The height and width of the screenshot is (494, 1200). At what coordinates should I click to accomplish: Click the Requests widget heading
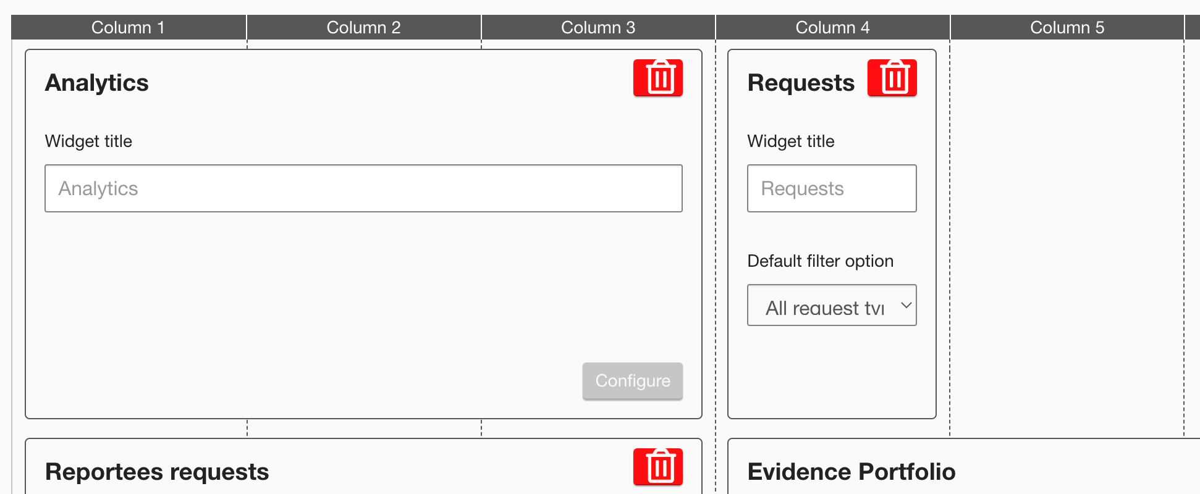(801, 83)
